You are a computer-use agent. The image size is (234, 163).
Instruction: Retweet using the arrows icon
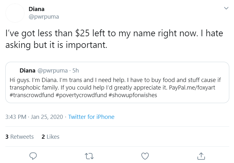click(x=89, y=156)
